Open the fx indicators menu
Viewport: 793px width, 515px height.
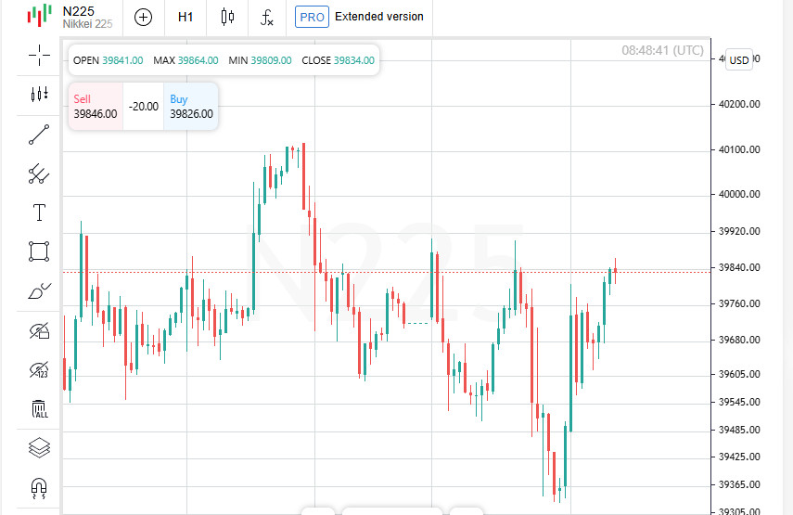click(267, 17)
